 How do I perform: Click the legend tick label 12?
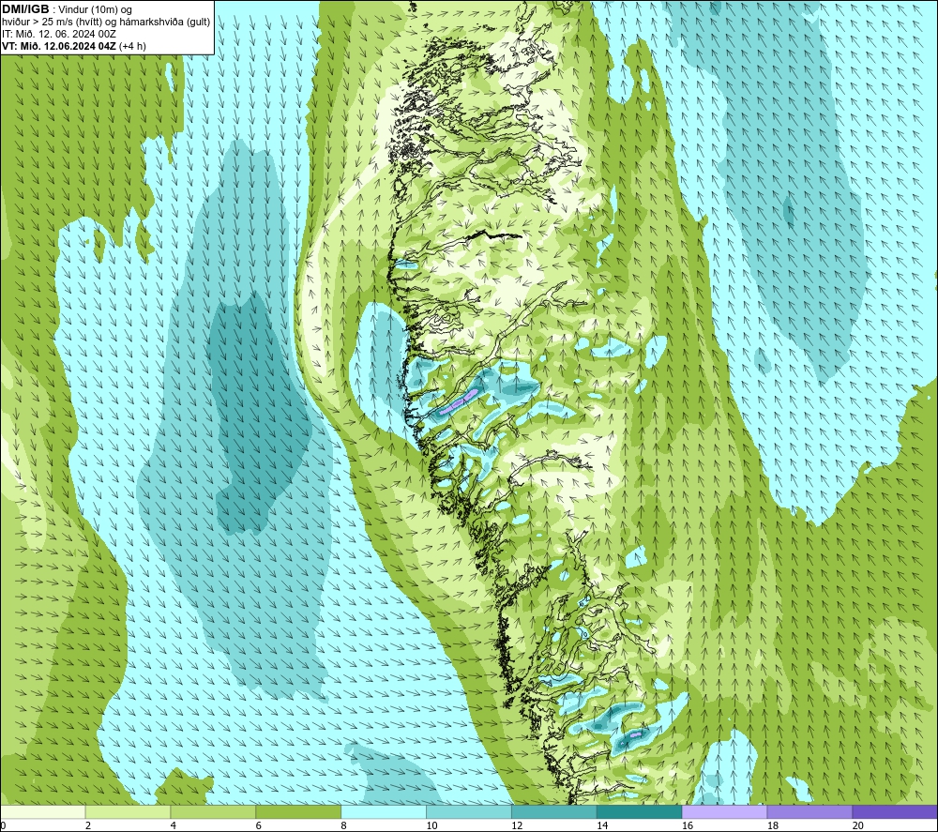517,825
